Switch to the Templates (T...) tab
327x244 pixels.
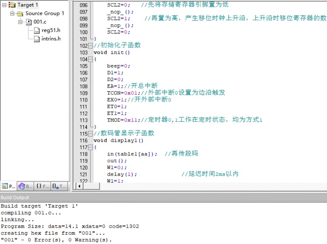click(59, 186)
